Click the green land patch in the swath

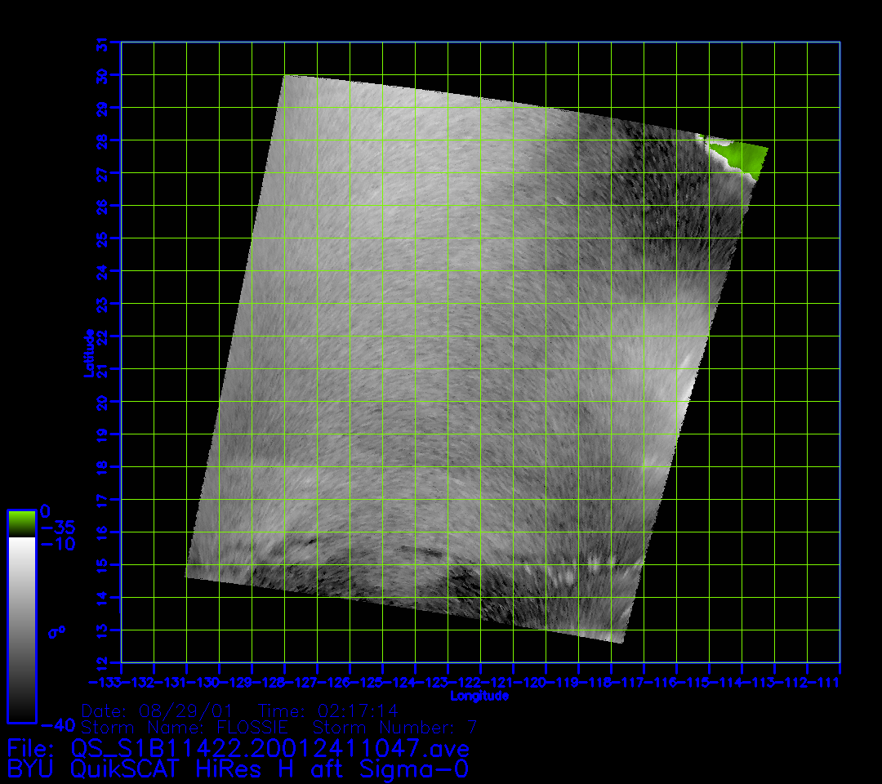(x=739, y=156)
